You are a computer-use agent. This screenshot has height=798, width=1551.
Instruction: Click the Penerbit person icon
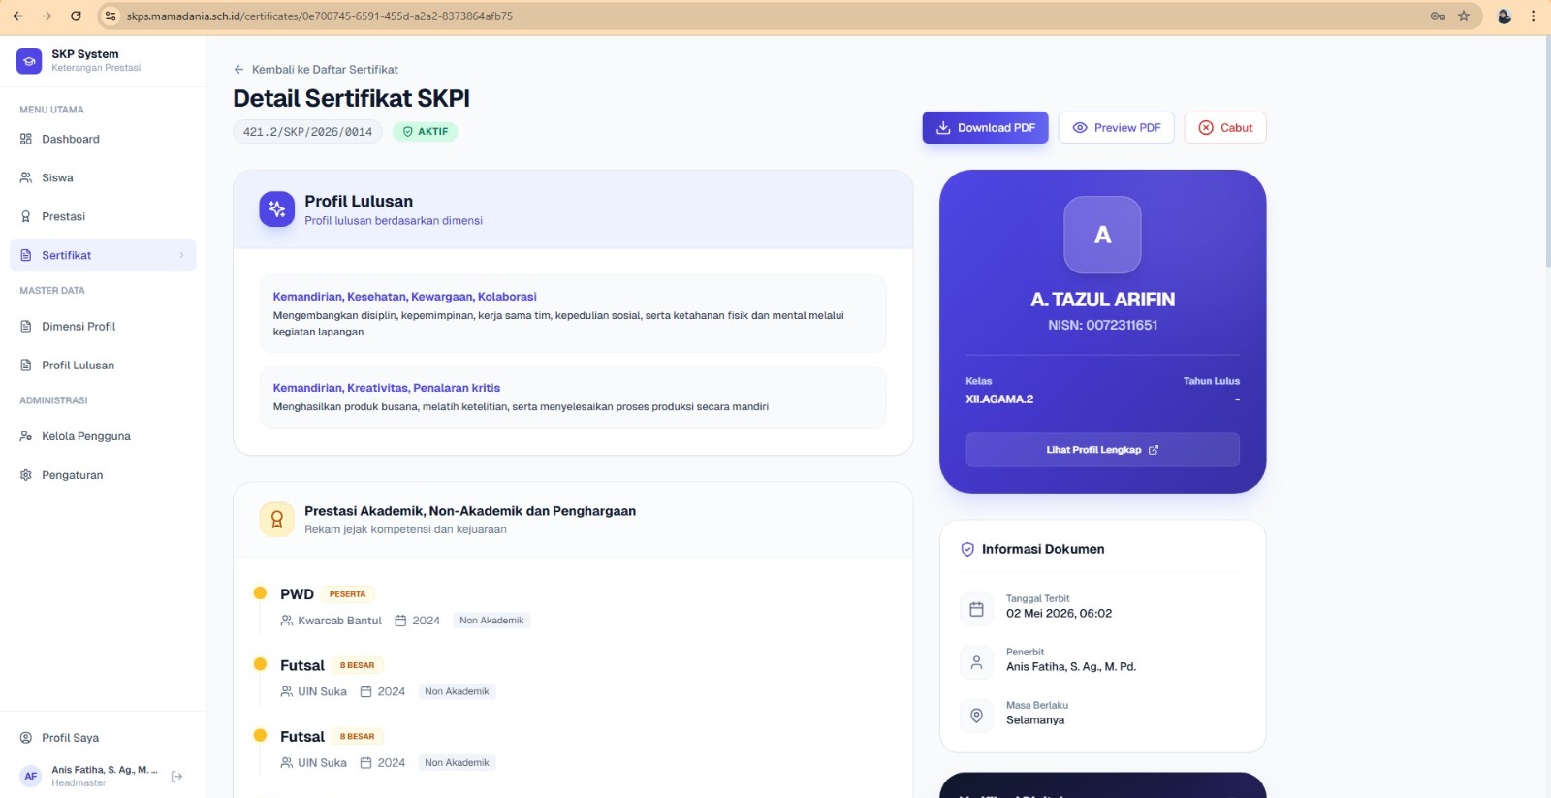[x=976, y=662]
